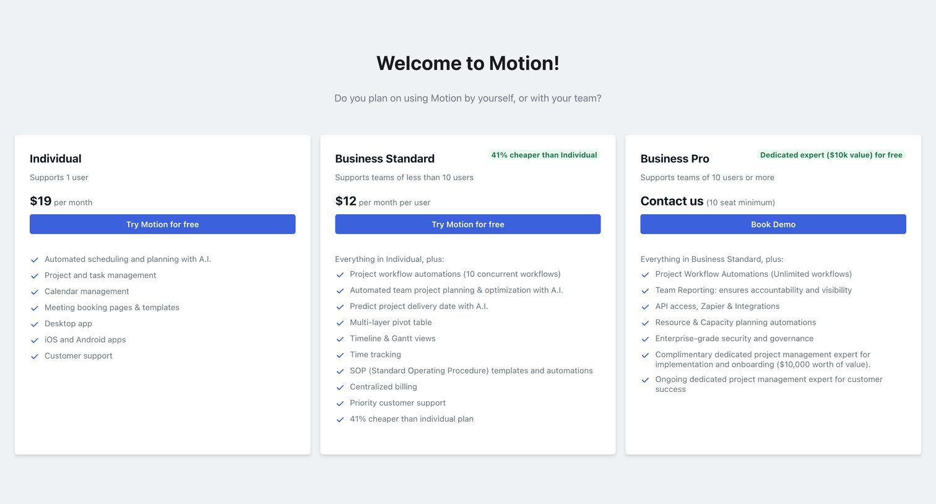Click the checkmark beside Calendar management
The height and width of the screenshot is (504, 936).
[35, 292]
